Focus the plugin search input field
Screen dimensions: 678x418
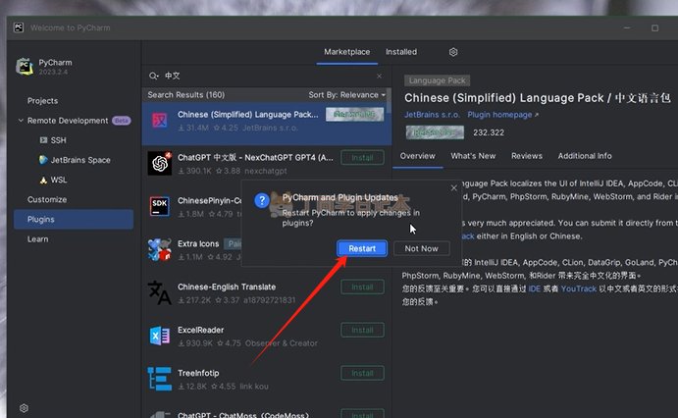[266, 77]
